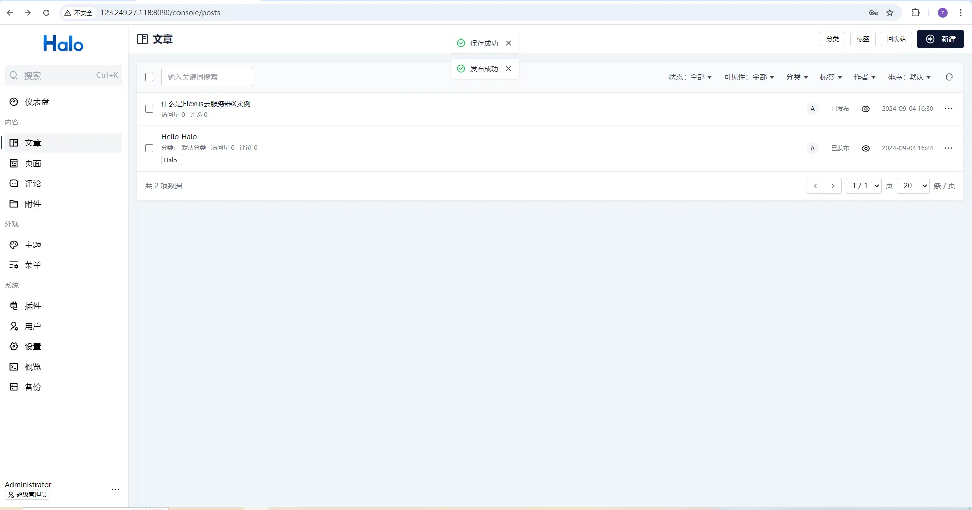972x510 pixels.
Task: Open the 排序 sort order dropdown
Action: point(909,77)
